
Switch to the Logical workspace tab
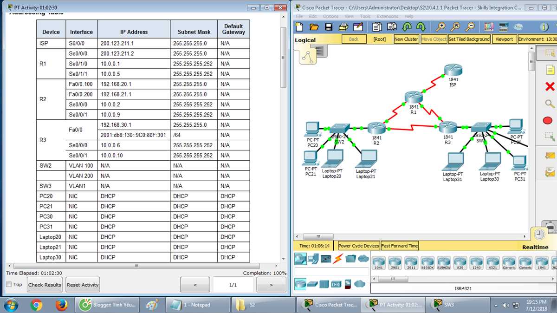pyautogui.click(x=305, y=40)
